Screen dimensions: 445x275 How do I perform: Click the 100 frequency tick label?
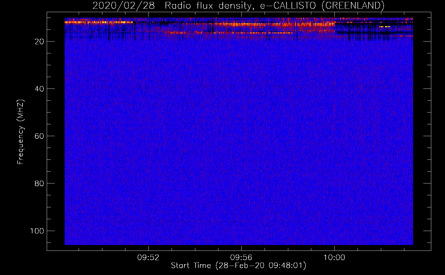tap(37, 231)
